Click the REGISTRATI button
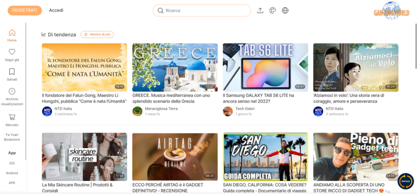This screenshot has width=417, height=194. coord(25,11)
